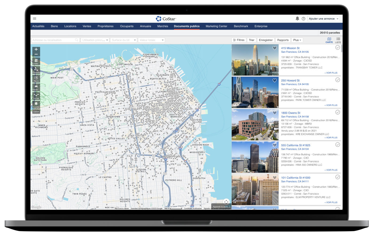Click the notifications bell icon
Viewport: 374px width, 238px height.
(297, 19)
